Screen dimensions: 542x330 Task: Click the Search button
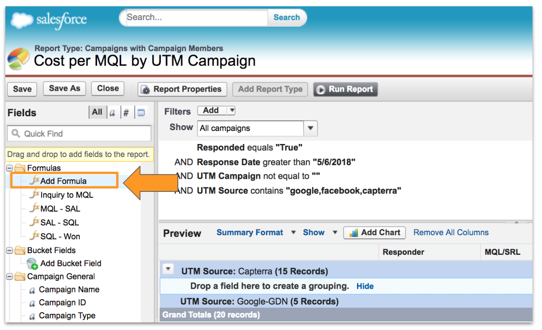click(x=287, y=17)
